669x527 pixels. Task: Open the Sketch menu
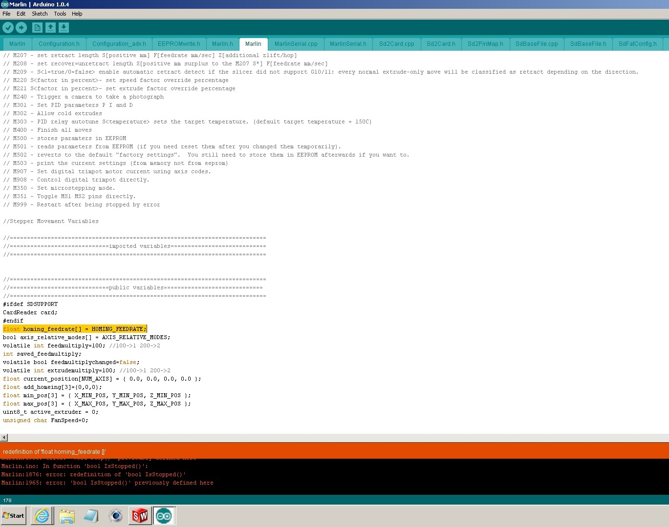tap(40, 14)
